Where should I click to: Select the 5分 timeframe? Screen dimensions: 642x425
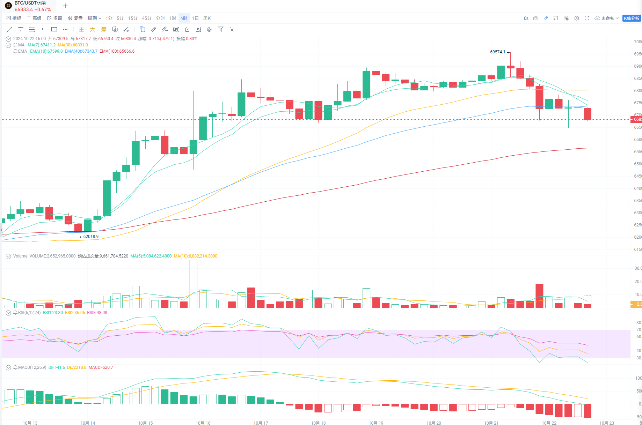pyautogui.click(x=120, y=18)
